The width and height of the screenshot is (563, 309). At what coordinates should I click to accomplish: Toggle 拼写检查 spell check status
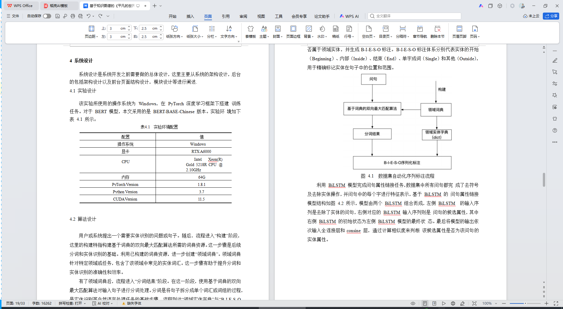tap(72, 303)
